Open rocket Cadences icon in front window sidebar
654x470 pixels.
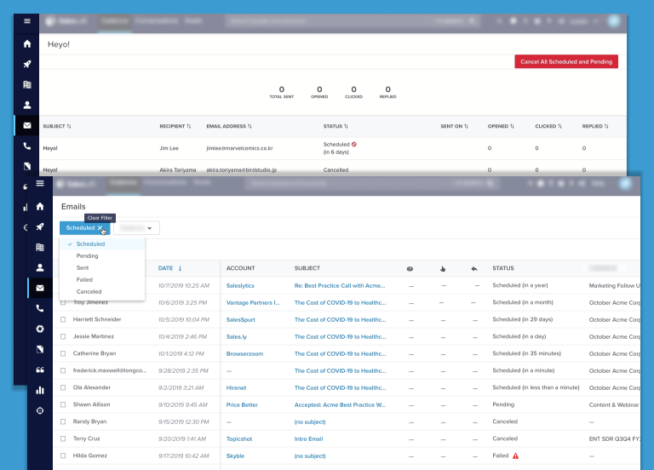40,226
